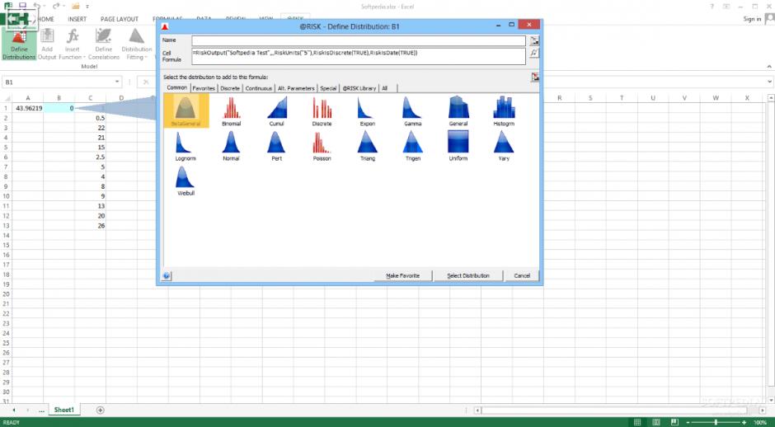Switch to the Alt. Parameters tab

pyautogui.click(x=296, y=88)
